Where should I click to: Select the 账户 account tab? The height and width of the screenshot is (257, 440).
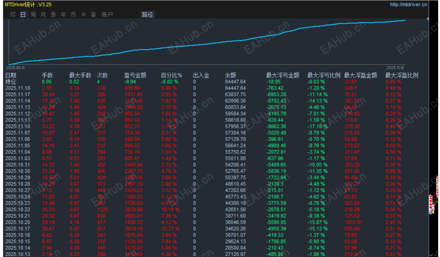(x=107, y=15)
